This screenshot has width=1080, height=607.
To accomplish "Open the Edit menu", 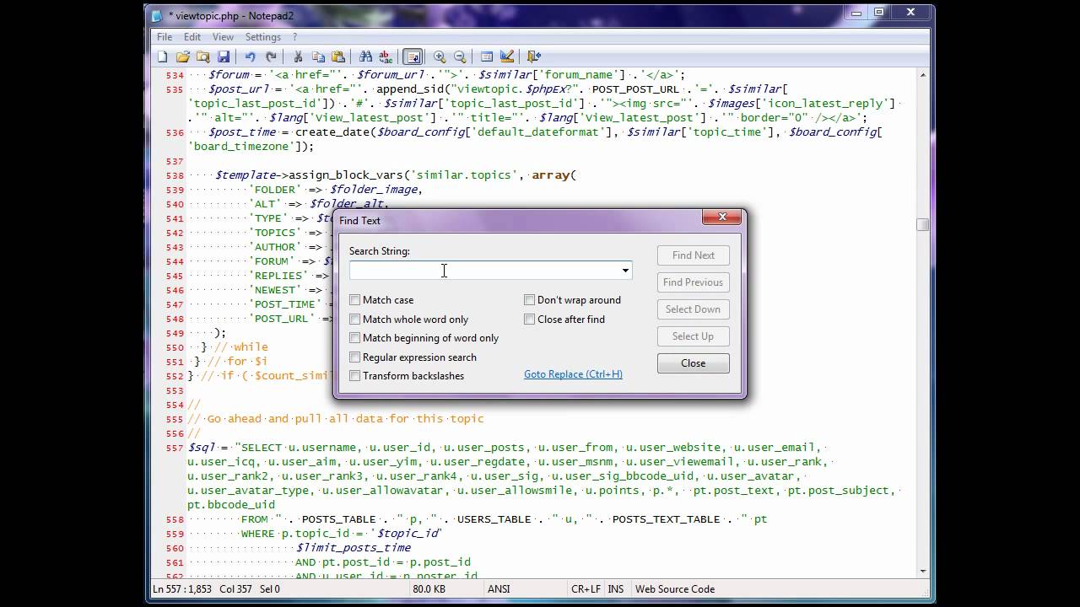I will coord(192,37).
